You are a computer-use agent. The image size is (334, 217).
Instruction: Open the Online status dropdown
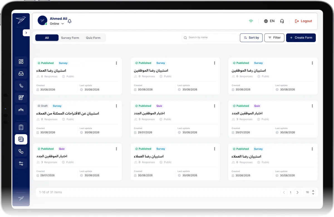point(57,24)
